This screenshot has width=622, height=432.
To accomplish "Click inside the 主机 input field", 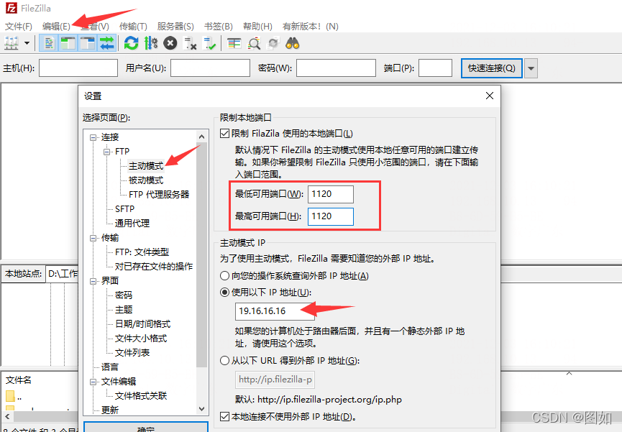I will point(78,68).
